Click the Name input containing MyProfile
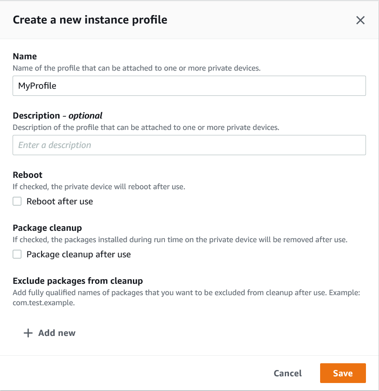Viewport: 379px width, 391px height. [x=189, y=85]
